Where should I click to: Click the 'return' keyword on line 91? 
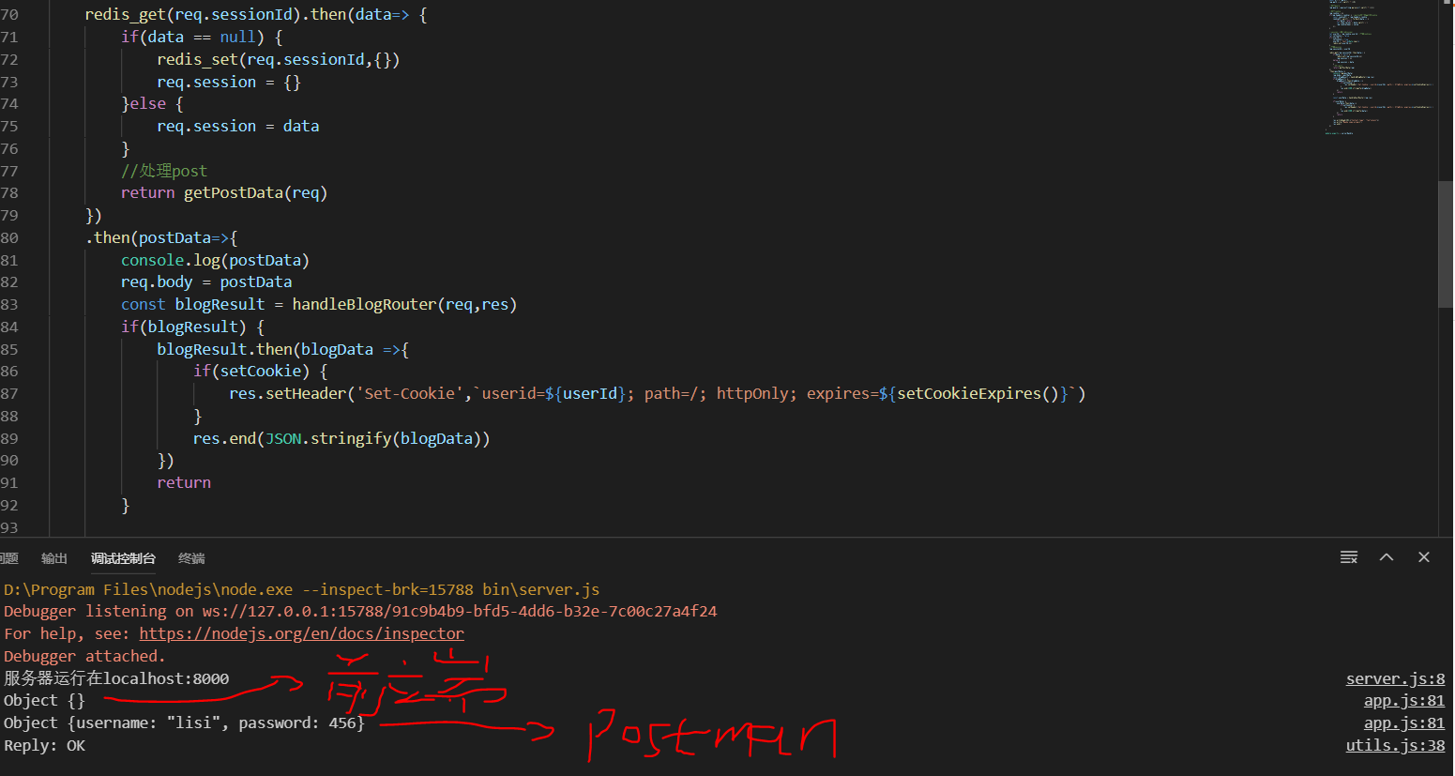tap(184, 482)
